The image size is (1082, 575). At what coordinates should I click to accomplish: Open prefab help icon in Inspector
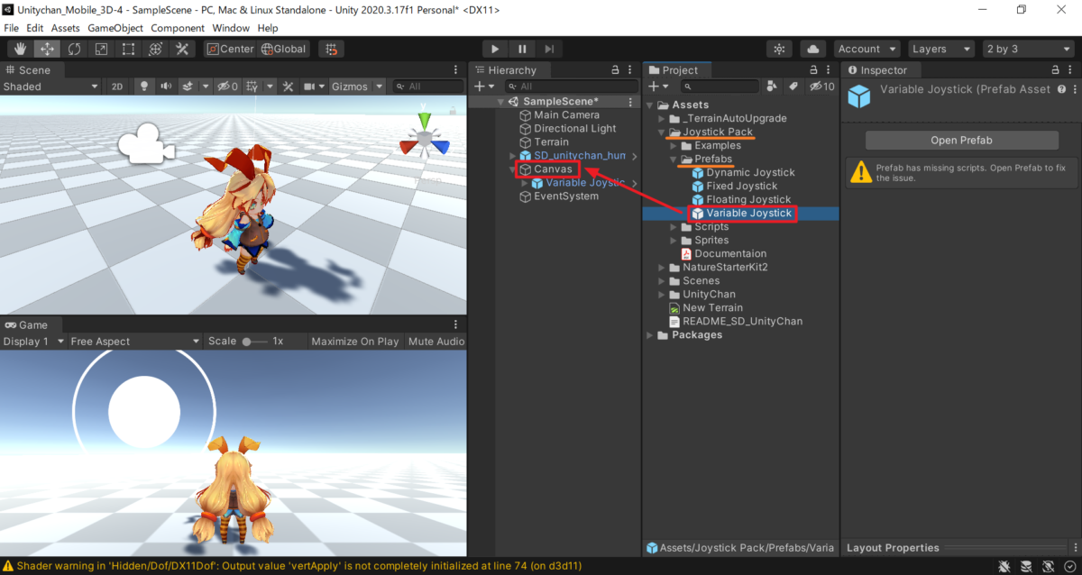(1061, 88)
